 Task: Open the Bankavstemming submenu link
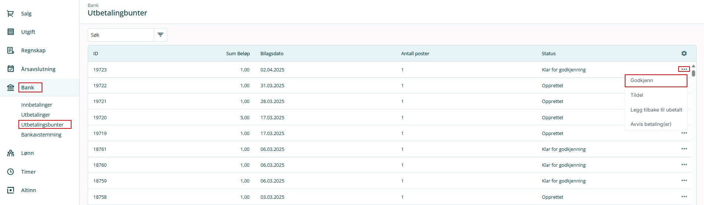(41, 135)
